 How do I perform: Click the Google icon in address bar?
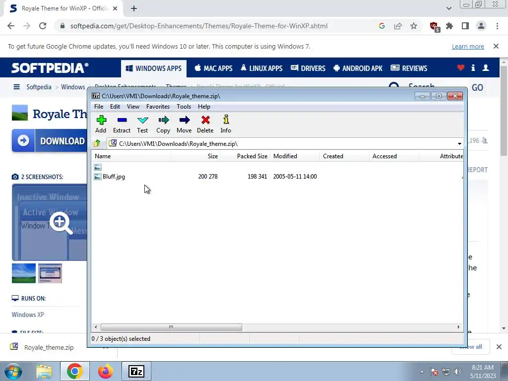(382, 26)
